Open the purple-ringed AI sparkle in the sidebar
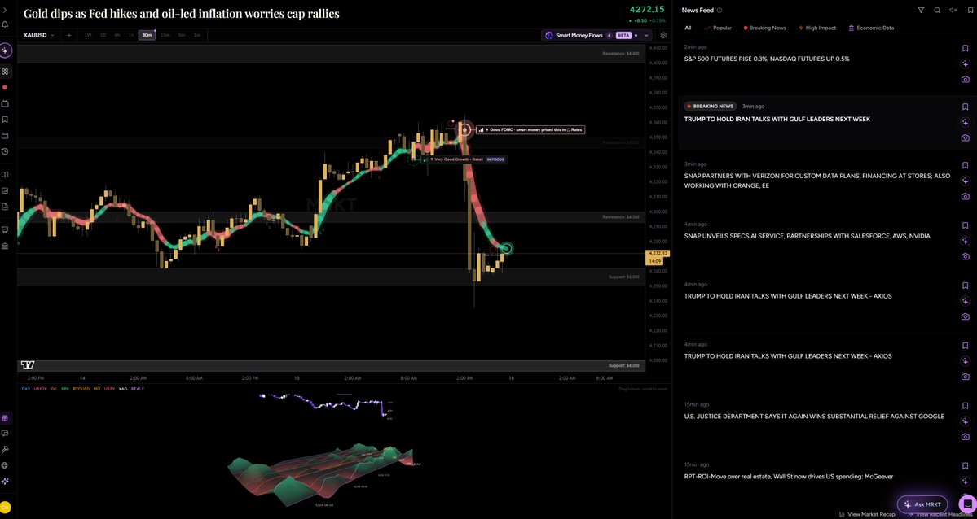 point(5,50)
